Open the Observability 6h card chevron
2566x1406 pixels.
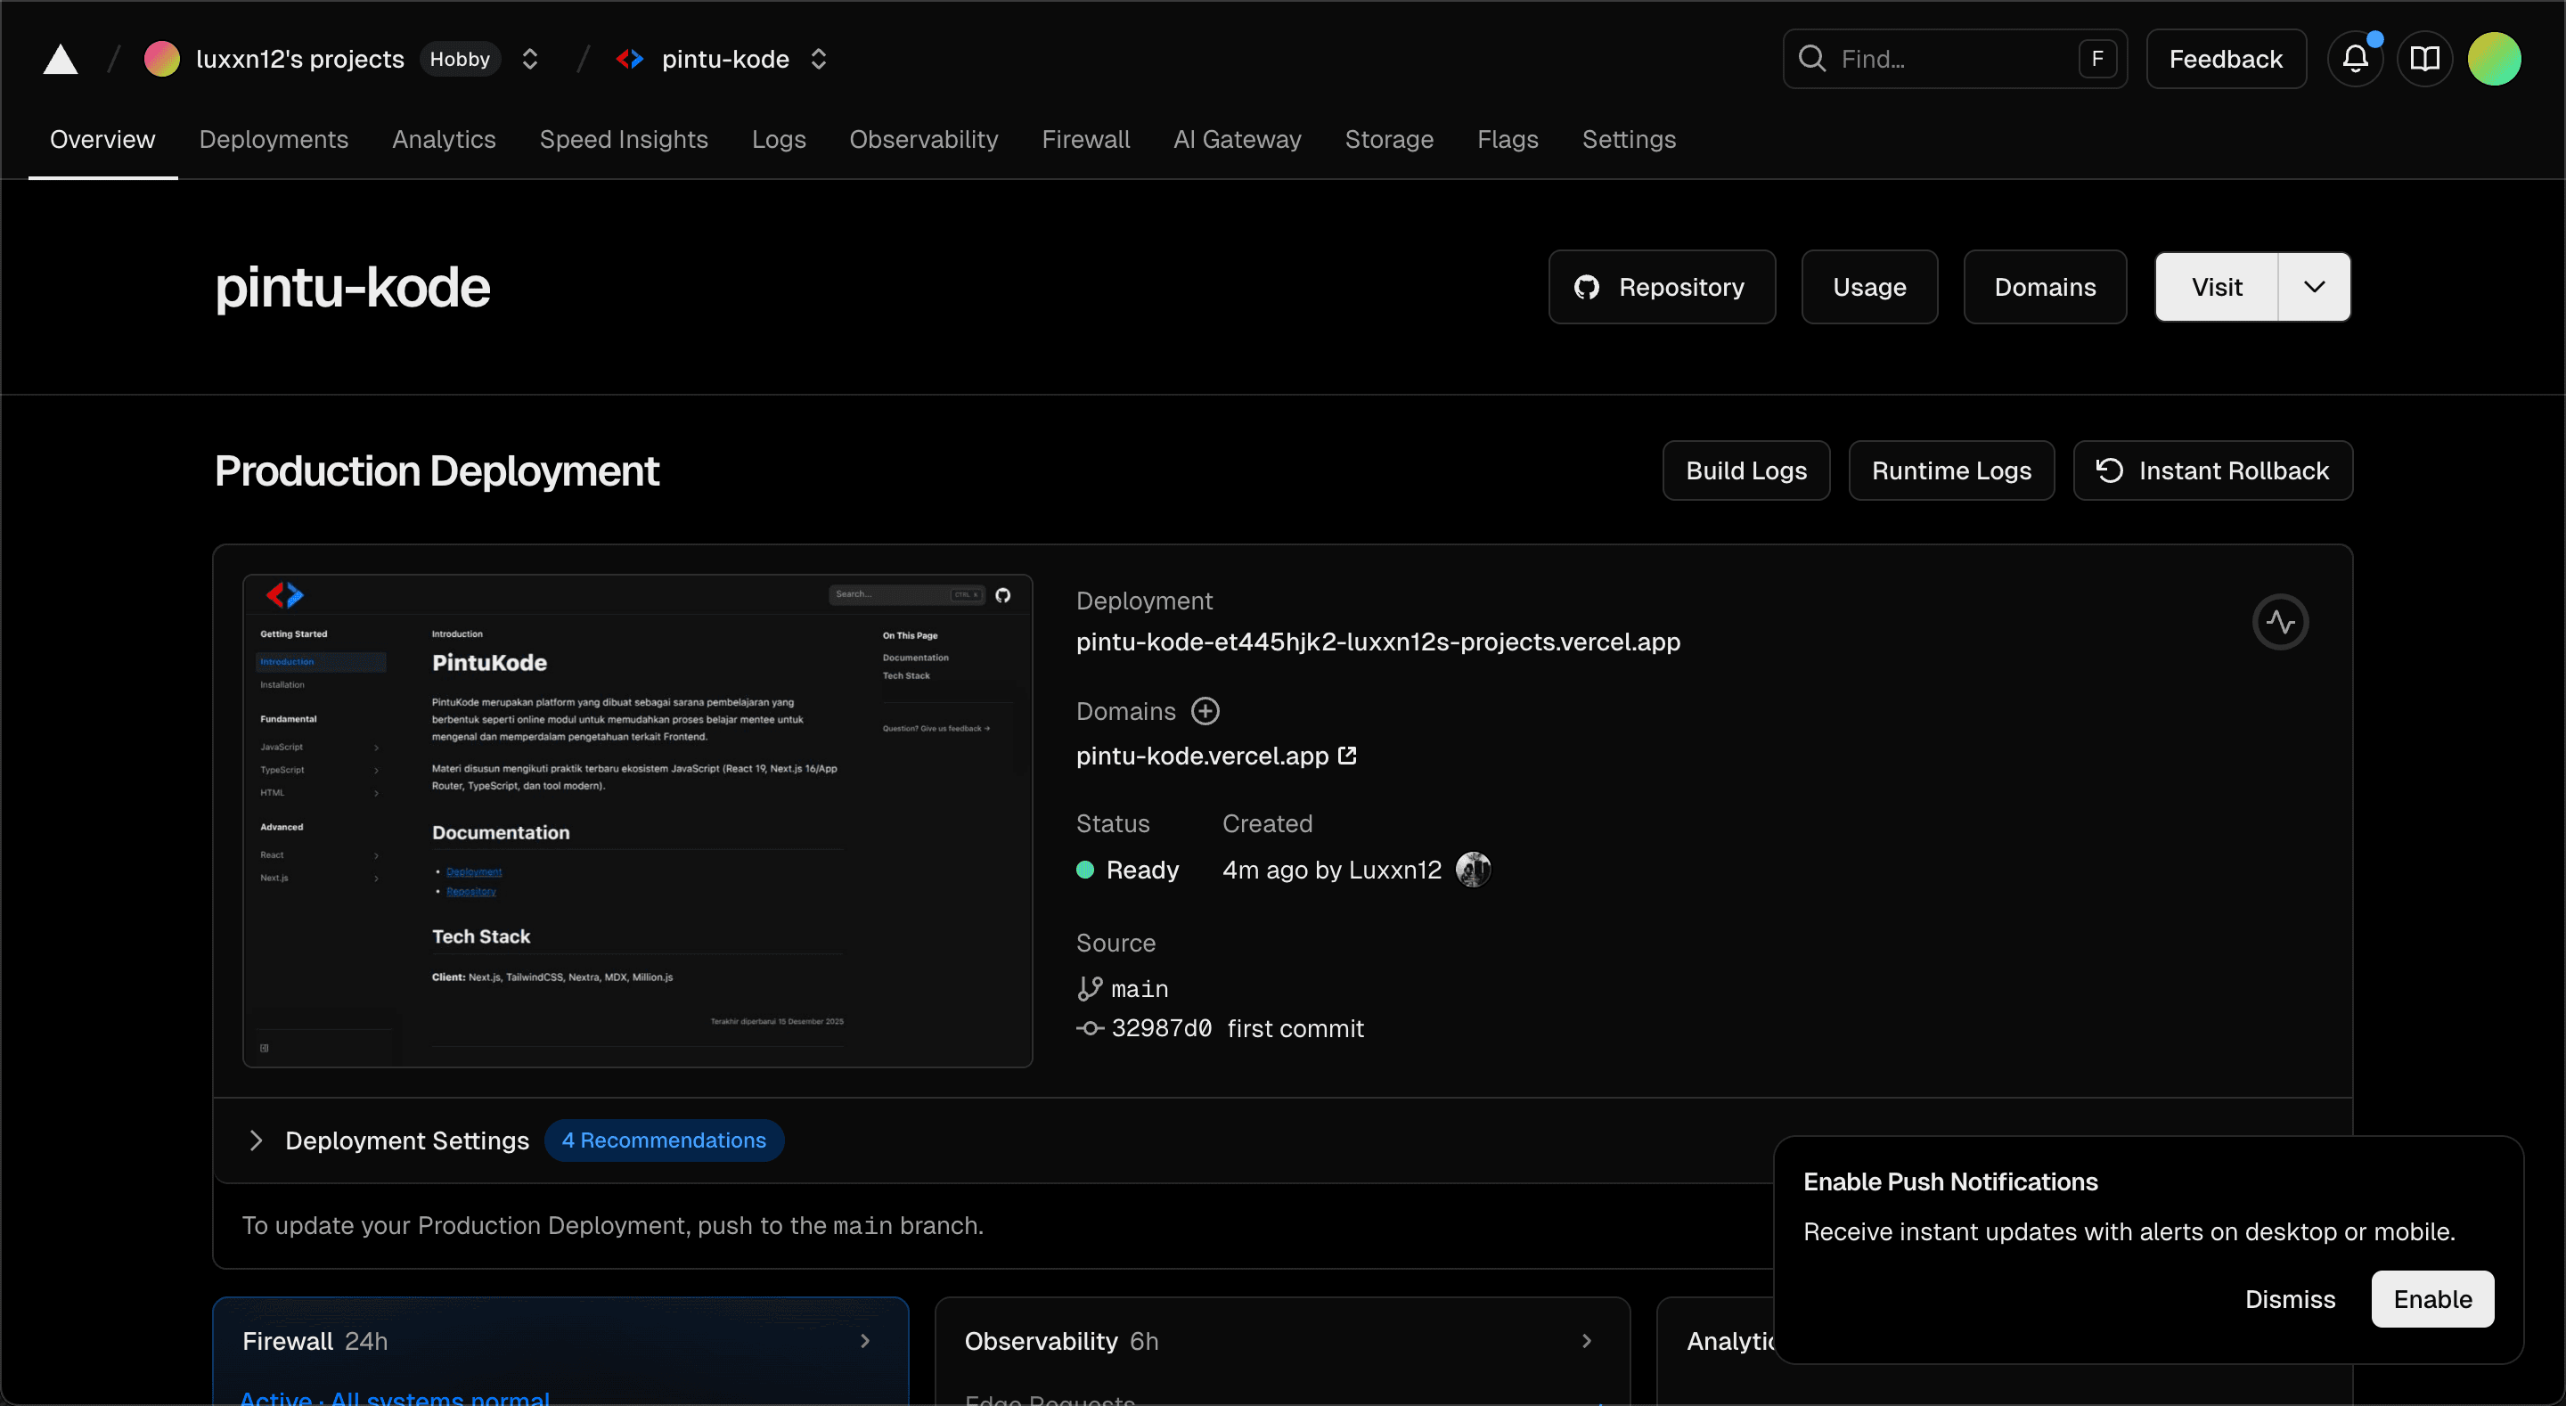pyautogui.click(x=1587, y=1341)
